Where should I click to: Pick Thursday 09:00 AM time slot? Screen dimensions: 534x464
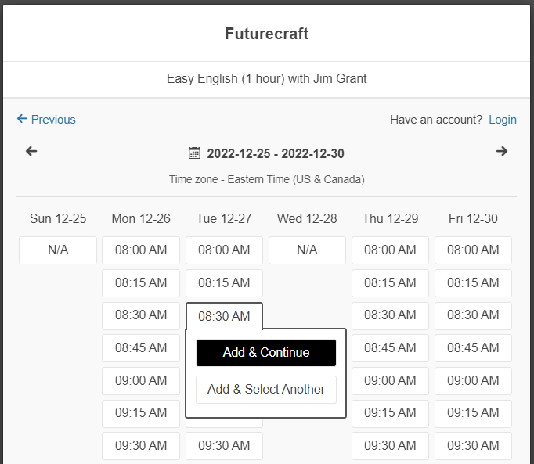point(390,381)
